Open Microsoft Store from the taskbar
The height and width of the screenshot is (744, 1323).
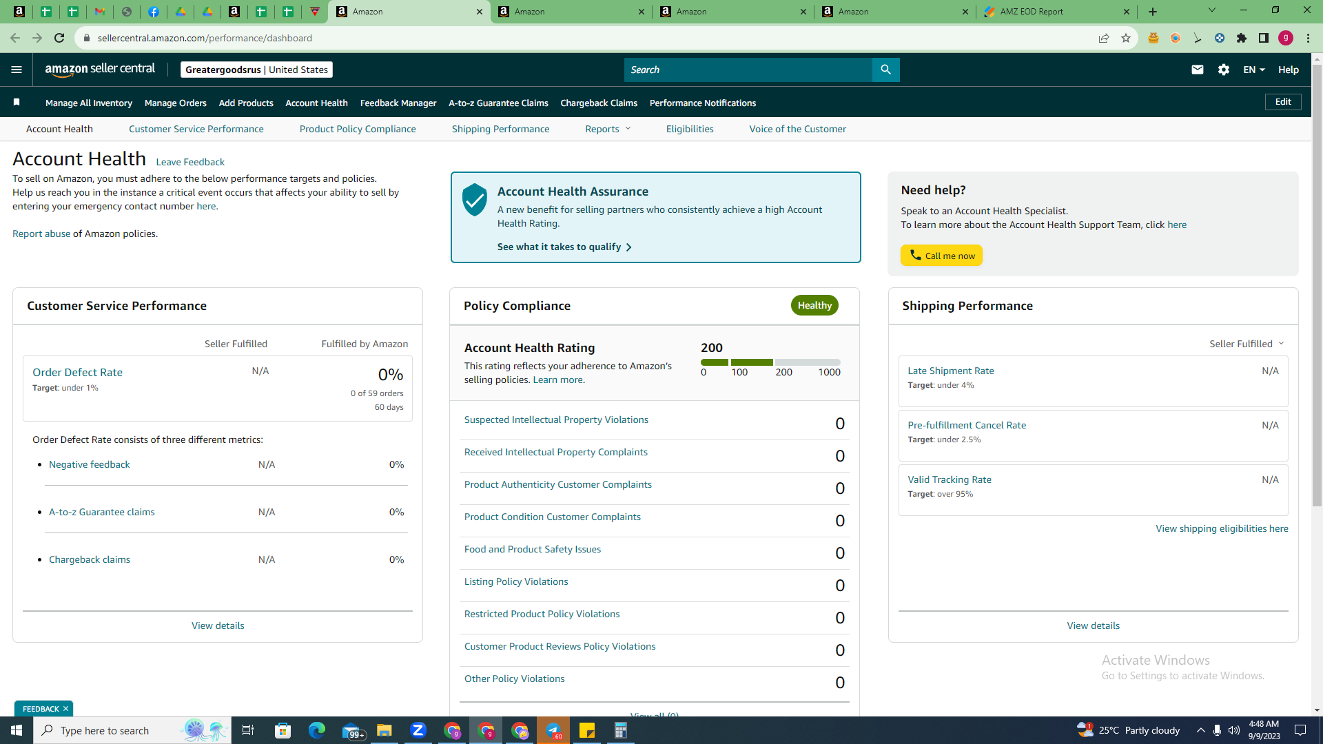[283, 730]
